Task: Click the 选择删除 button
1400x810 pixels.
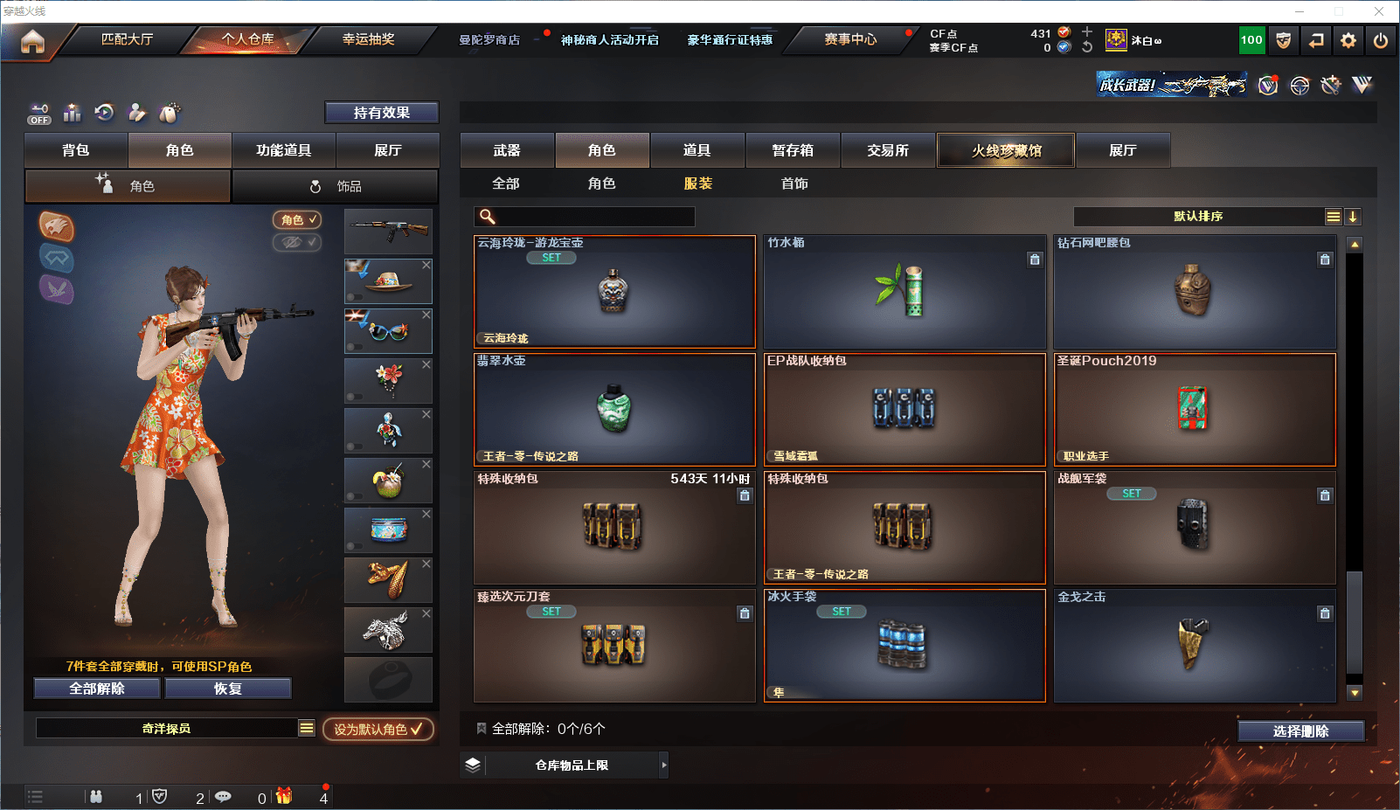Action: tap(1301, 731)
